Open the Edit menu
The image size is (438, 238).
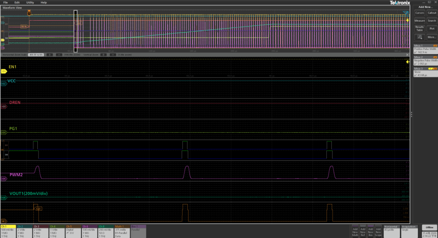17,2
